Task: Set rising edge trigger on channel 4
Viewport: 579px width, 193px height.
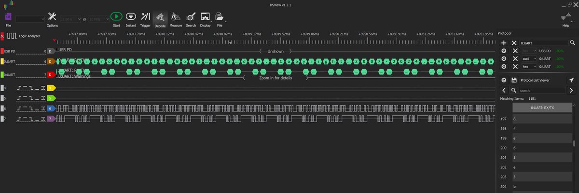Action: [20, 88]
